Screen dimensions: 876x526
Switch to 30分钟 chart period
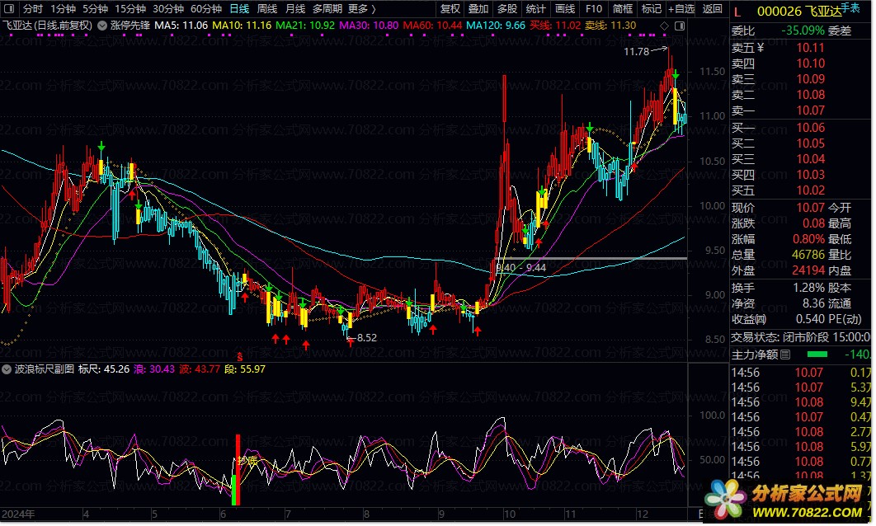(168, 8)
